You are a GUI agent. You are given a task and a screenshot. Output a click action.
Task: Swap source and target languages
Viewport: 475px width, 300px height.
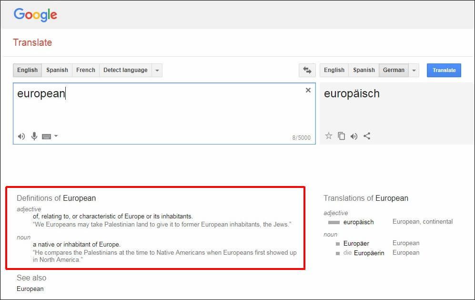[x=307, y=70]
